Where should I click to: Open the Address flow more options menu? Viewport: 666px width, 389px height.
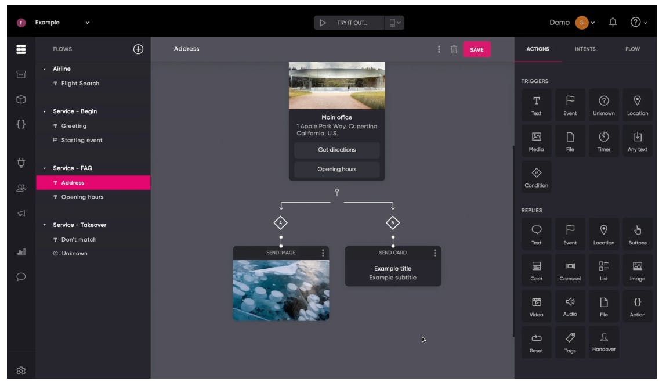tap(439, 49)
